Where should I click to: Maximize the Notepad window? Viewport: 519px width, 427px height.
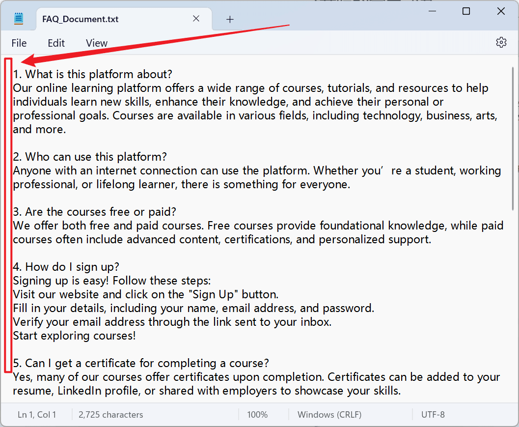[x=466, y=11]
